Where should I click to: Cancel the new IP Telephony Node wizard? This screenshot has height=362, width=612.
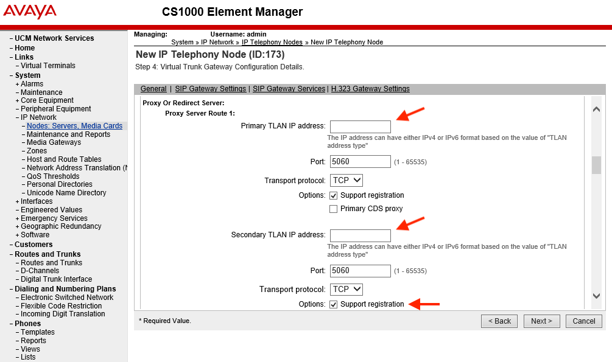[584, 321]
